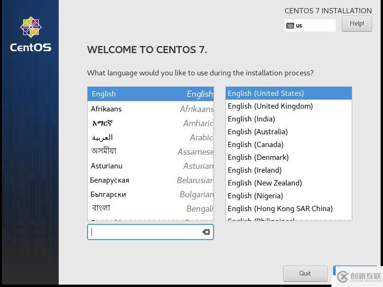This screenshot has height=287, width=383.
Task: Click the Quit button
Action: pos(304,273)
